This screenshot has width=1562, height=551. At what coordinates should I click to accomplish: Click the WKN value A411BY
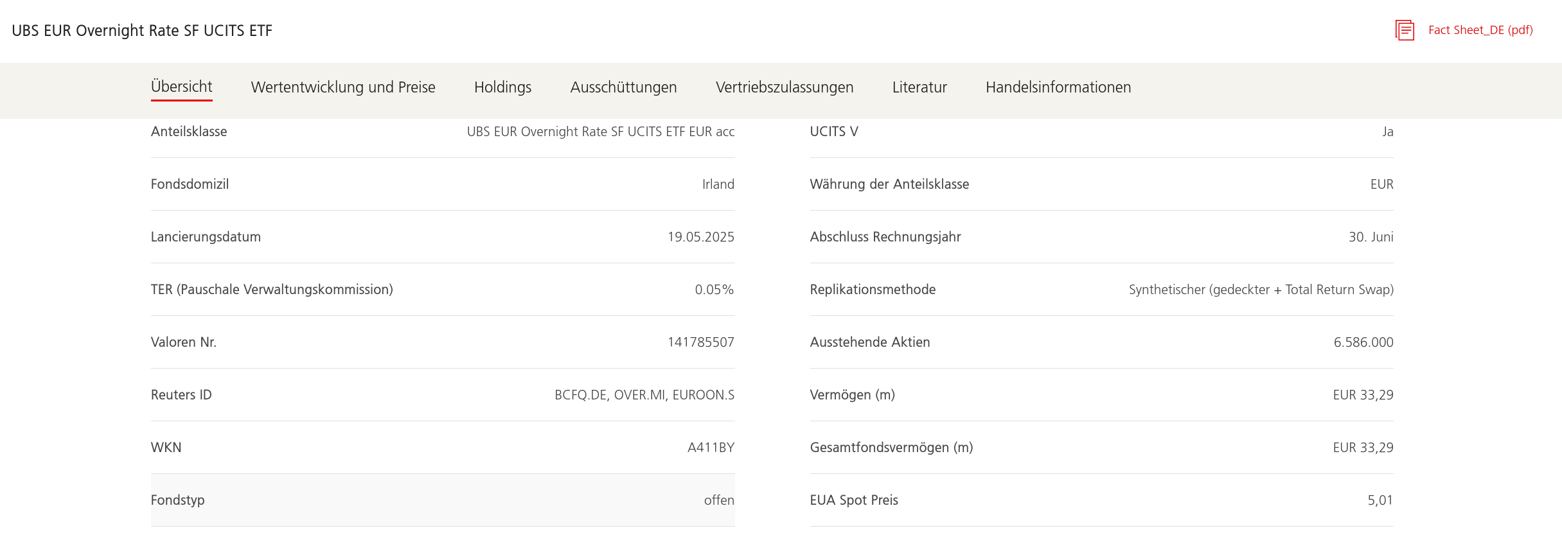(x=711, y=448)
